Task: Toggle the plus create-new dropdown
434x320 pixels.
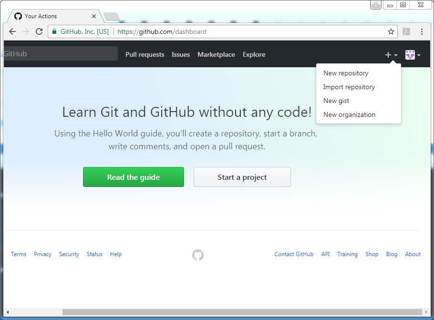Action: click(x=391, y=55)
